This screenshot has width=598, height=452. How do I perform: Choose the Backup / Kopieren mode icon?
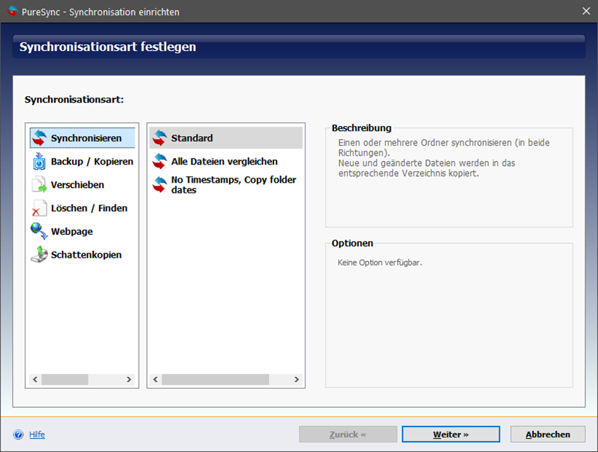point(39,161)
